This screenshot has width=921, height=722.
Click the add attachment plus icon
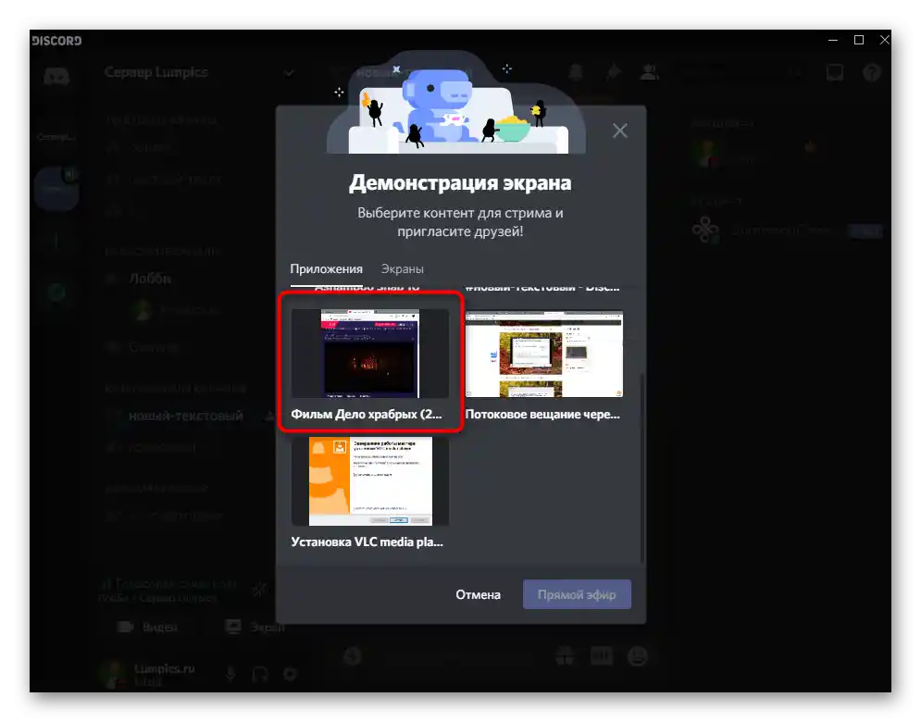tap(352, 655)
